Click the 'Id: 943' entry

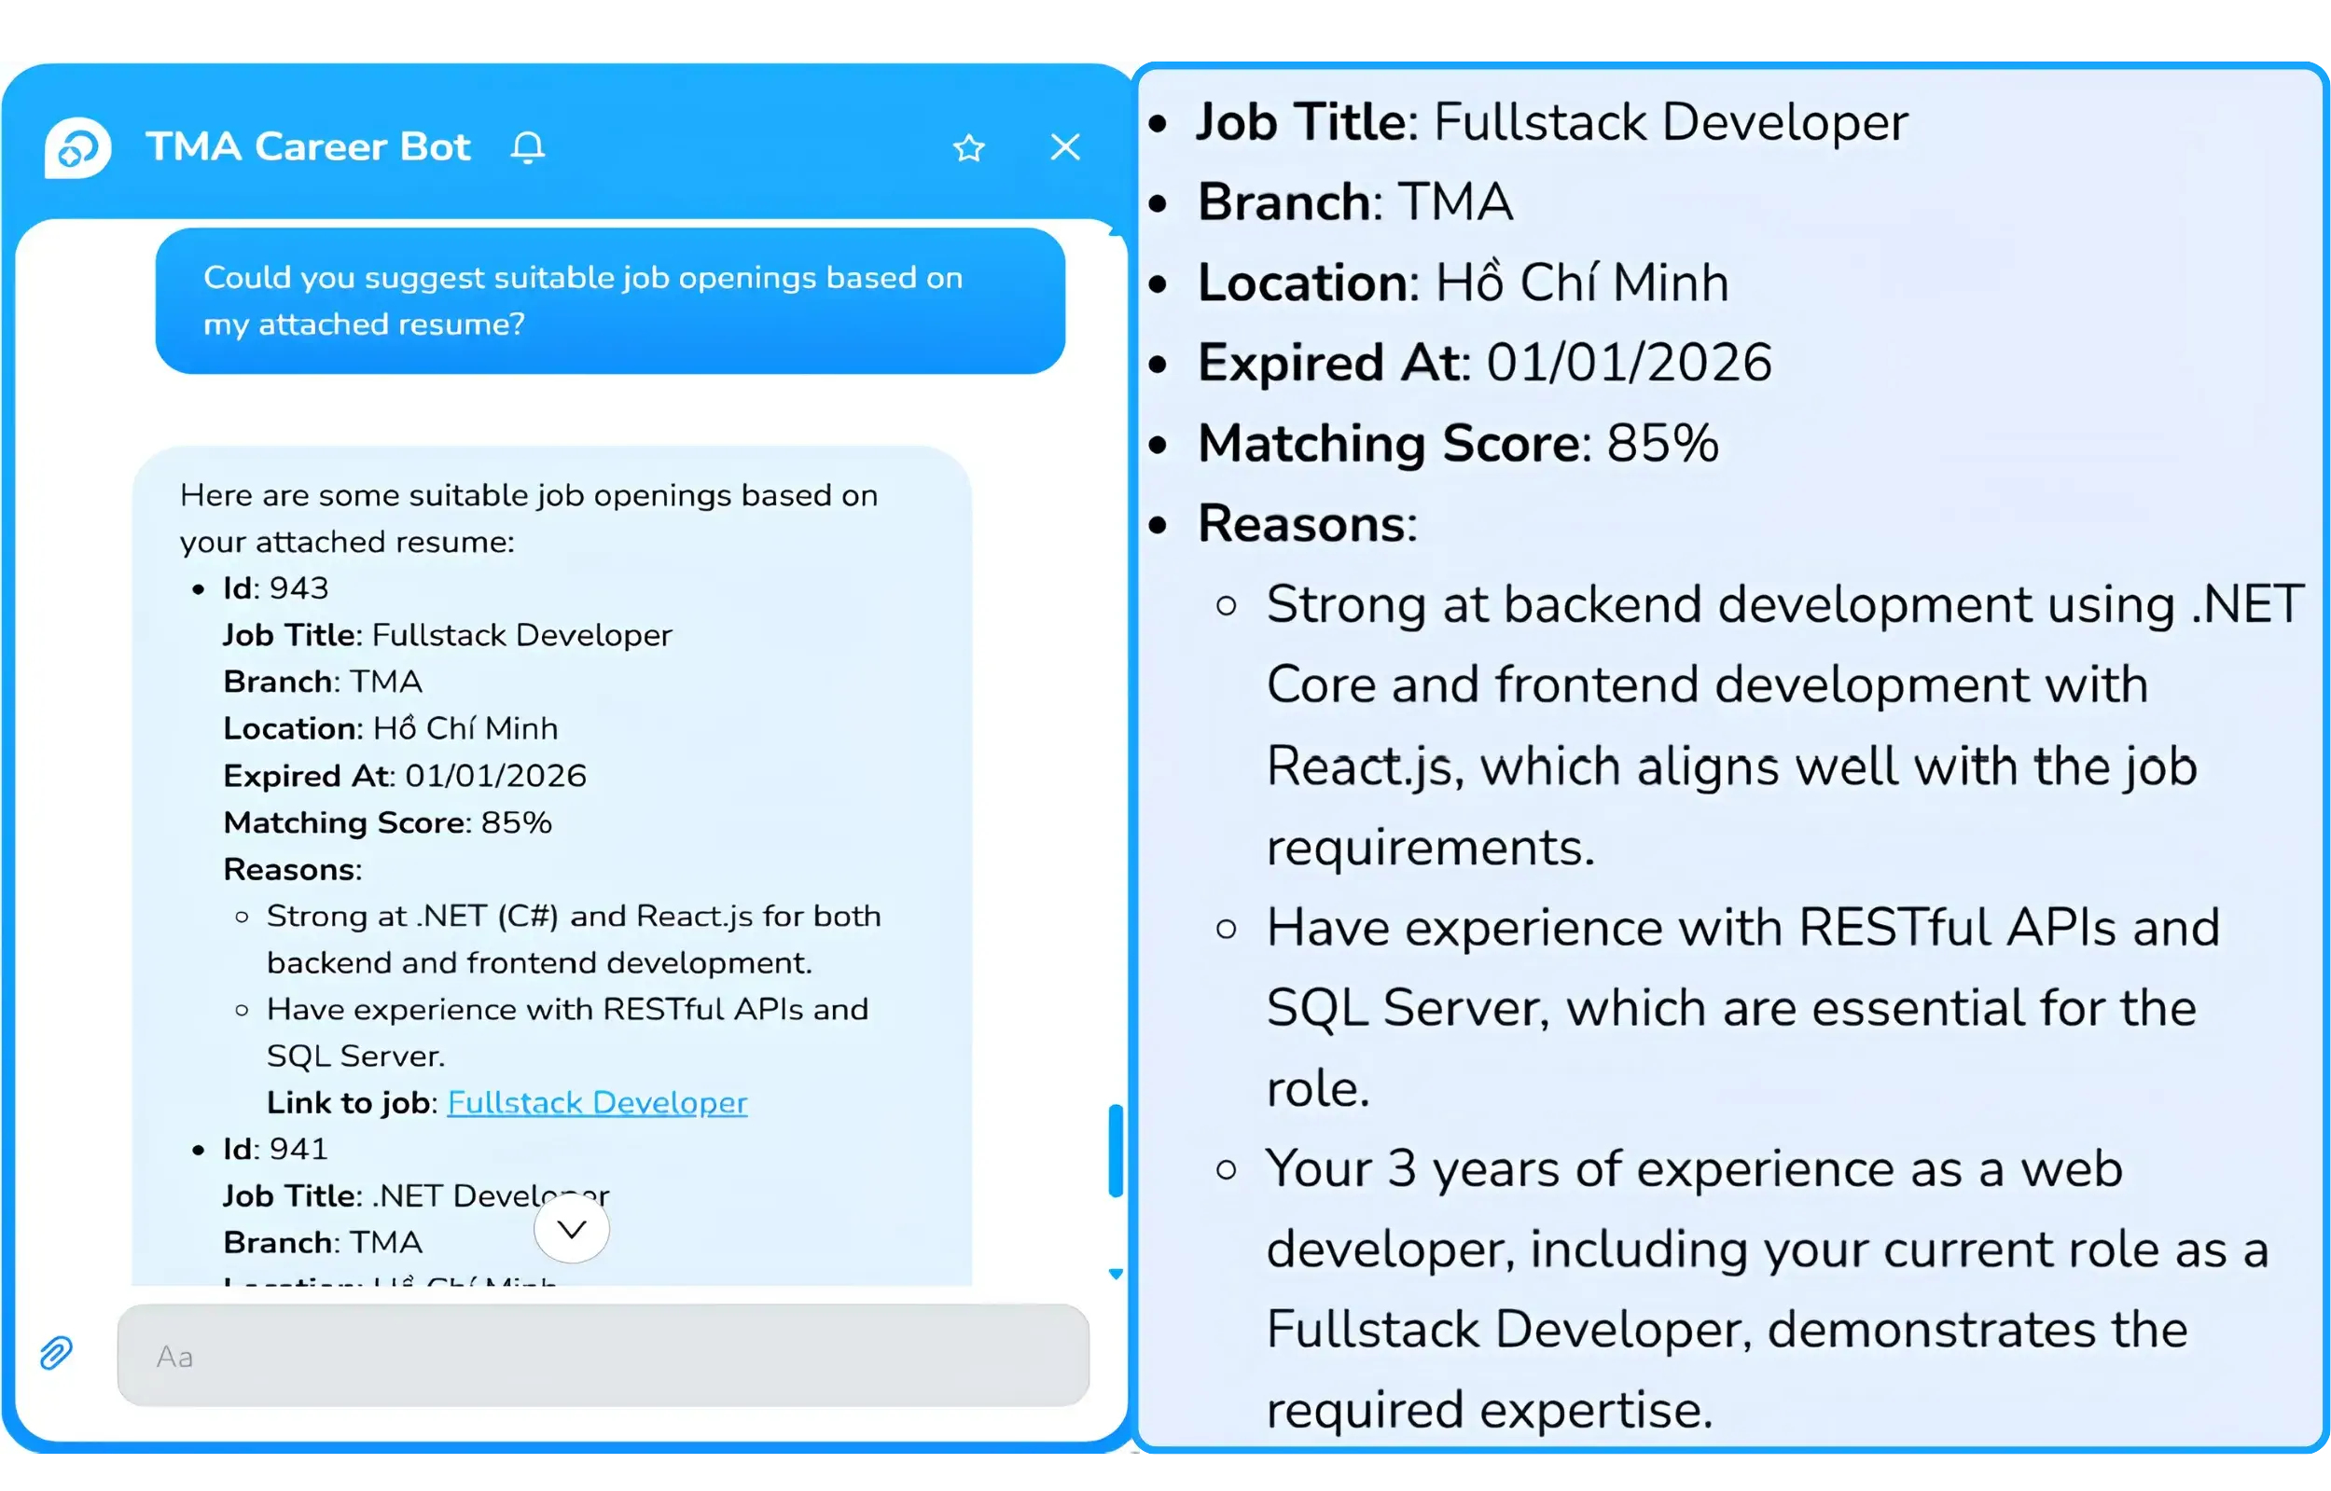[275, 588]
